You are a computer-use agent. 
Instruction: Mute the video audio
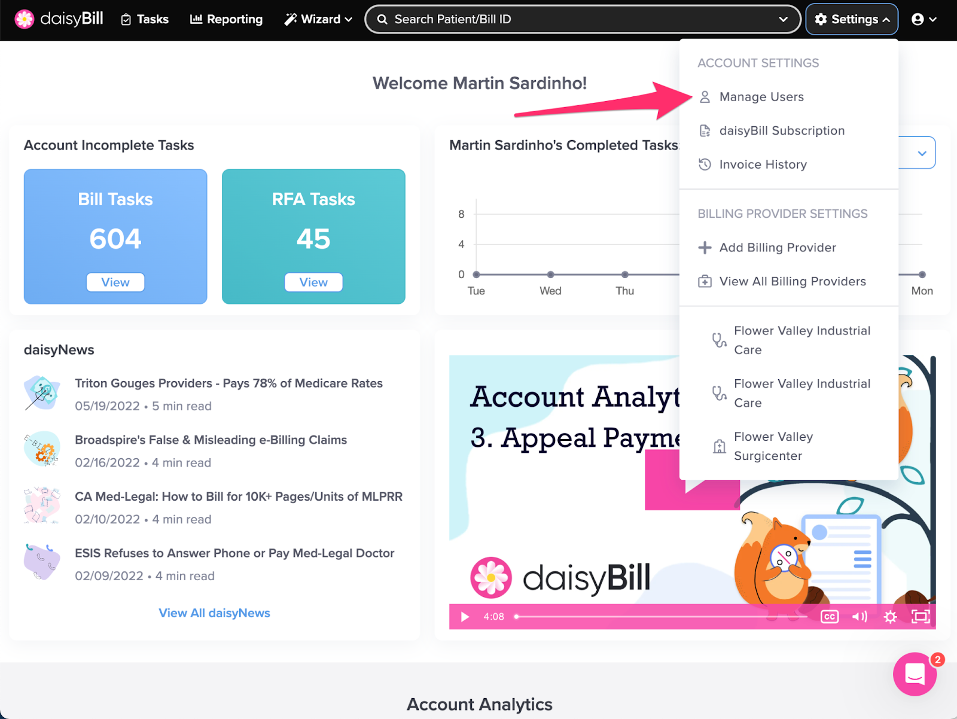pos(860,617)
